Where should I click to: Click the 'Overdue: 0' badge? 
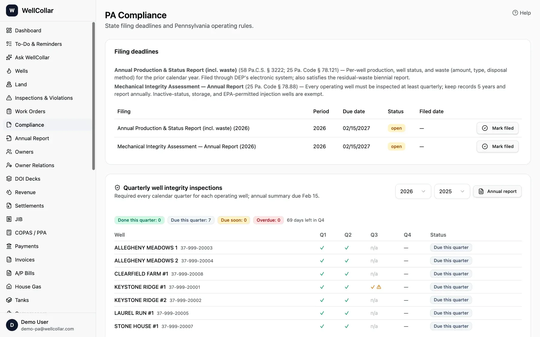[268, 220]
